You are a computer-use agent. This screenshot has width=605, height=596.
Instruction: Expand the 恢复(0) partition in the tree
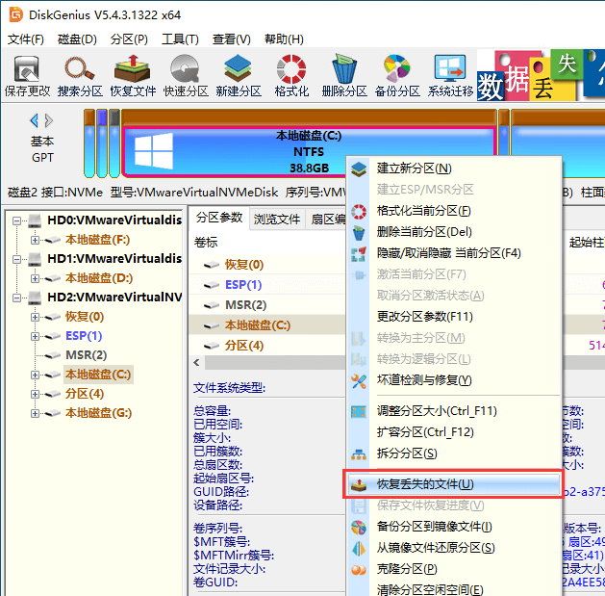click(x=36, y=317)
